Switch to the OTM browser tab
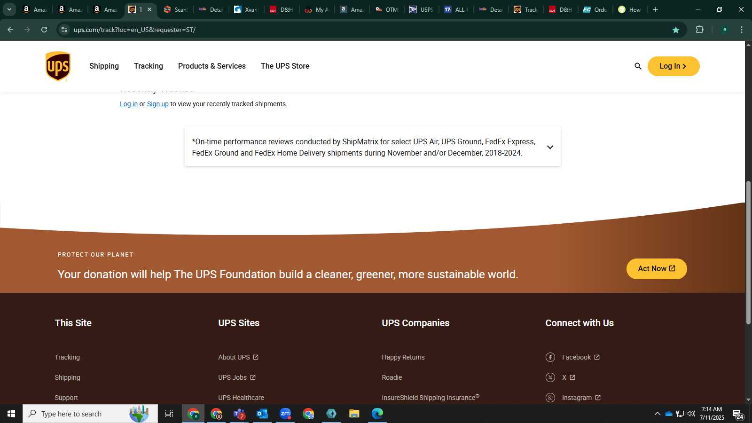The image size is (752, 423). (x=386, y=9)
